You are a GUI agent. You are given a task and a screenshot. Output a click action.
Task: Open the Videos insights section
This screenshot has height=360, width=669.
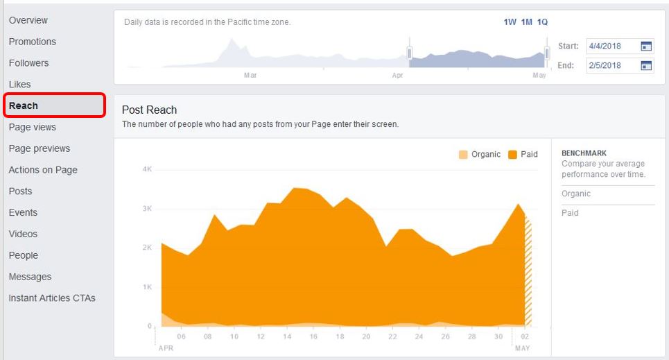click(x=23, y=234)
